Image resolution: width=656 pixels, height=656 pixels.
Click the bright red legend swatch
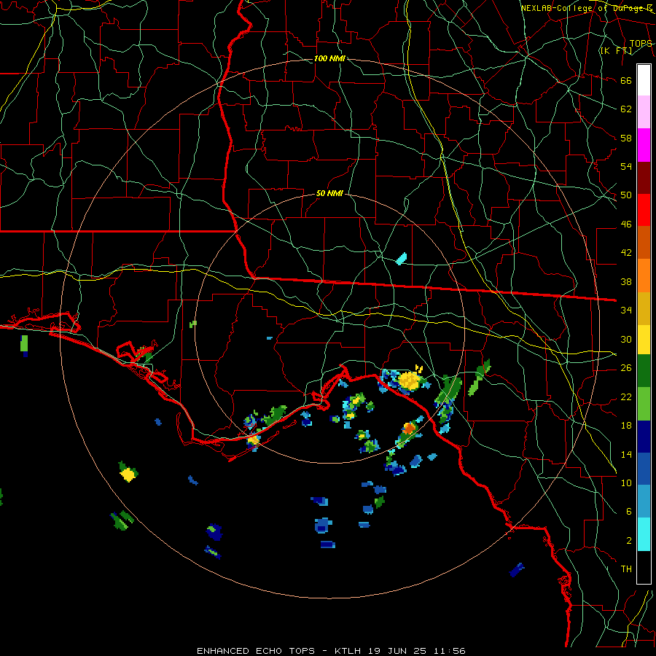pos(644,211)
